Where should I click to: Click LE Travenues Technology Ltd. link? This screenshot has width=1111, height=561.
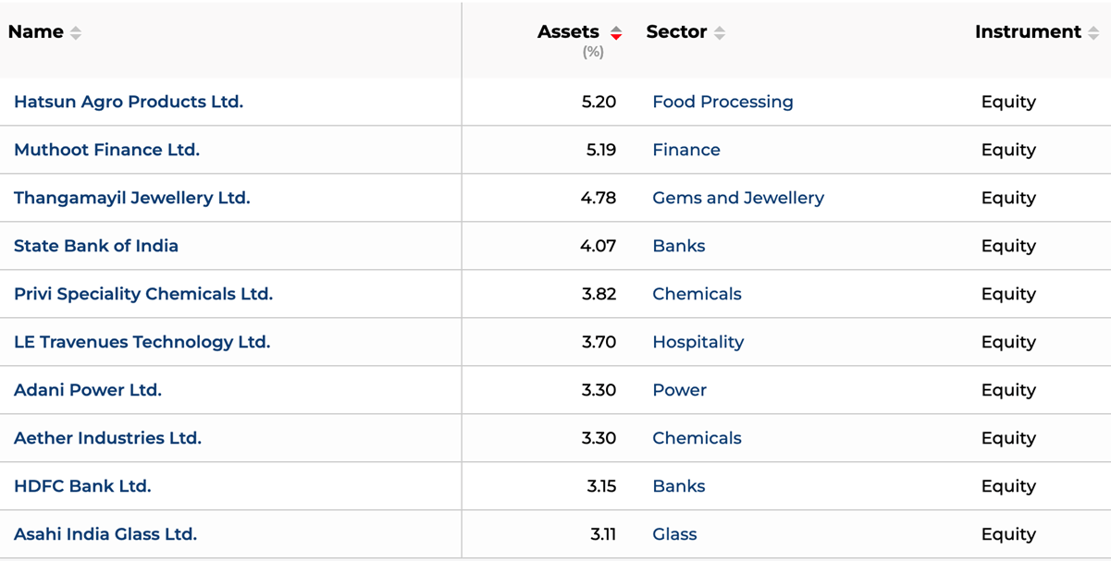tap(142, 342)
